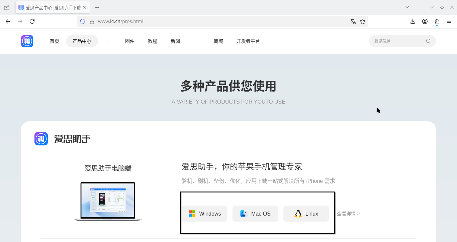Click the 多种产品供您使用 heading
This screenshot has width=457, height=242.
click(x=229, y=86)
